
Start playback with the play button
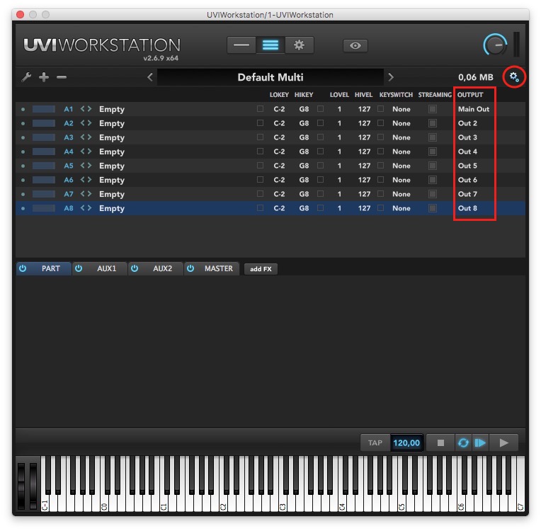(503, 442)
